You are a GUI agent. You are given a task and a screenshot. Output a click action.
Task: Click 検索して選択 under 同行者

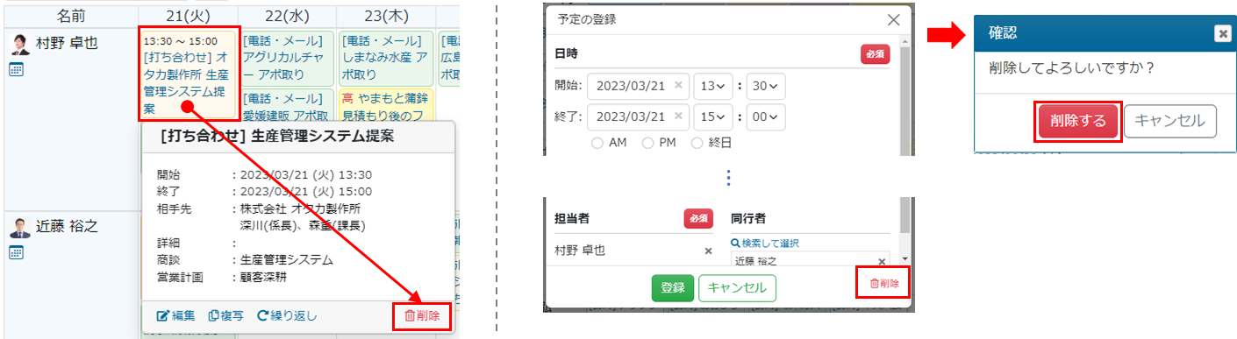[765, 243]
